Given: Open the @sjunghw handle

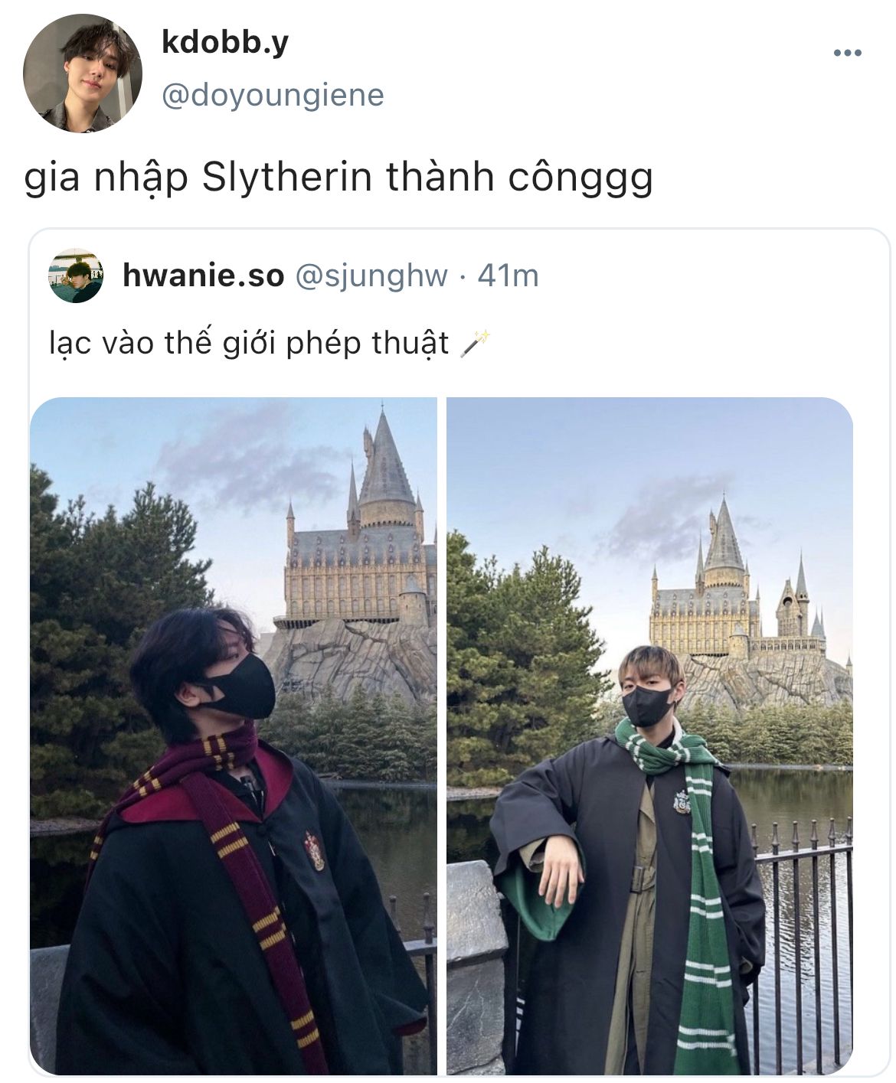Looking at the screenshot, I should click(371, 276).
